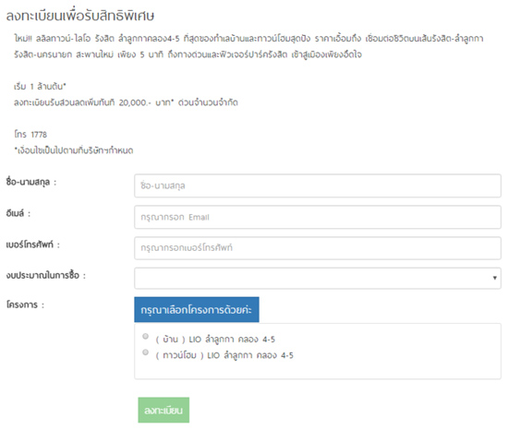508x430 pixels.
Task: Click the โทร 1778 phone text
Action: coord(30,135)
